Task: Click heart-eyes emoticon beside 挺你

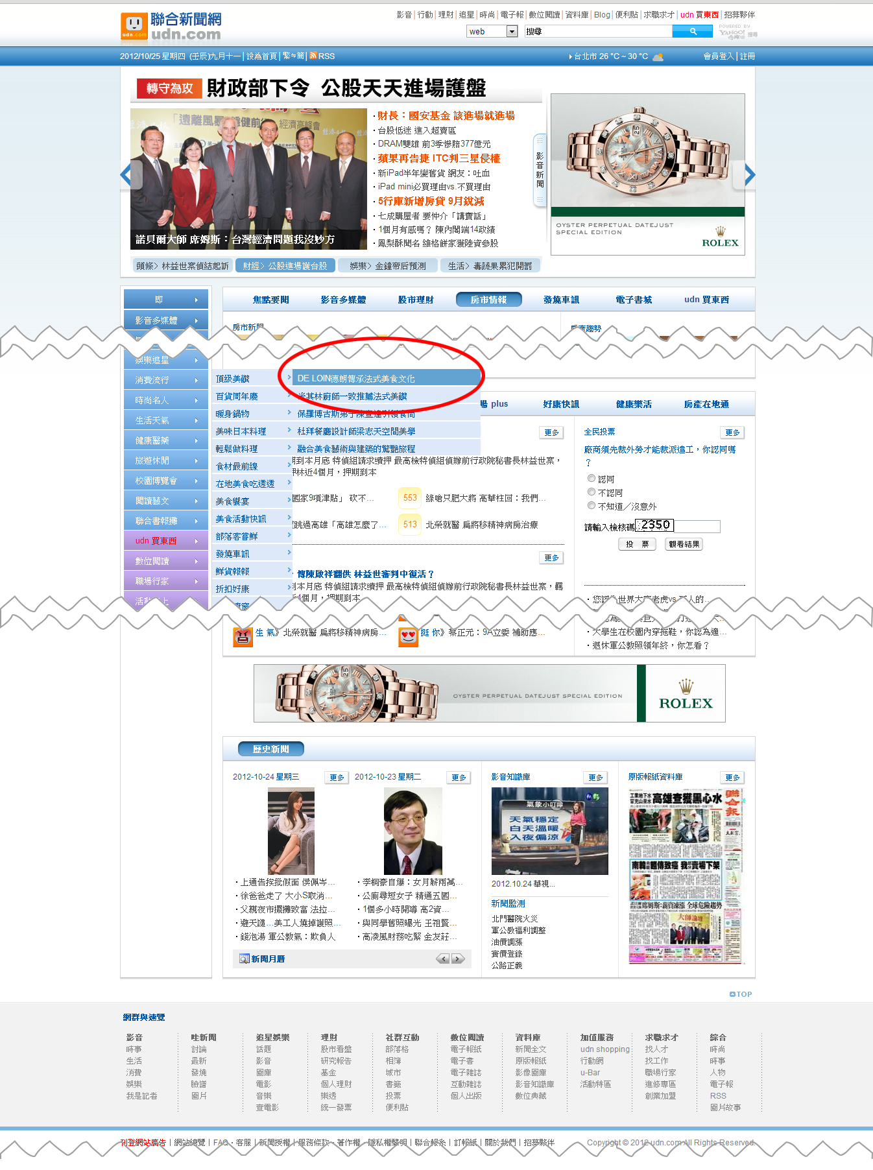Action: coord(408,636)
